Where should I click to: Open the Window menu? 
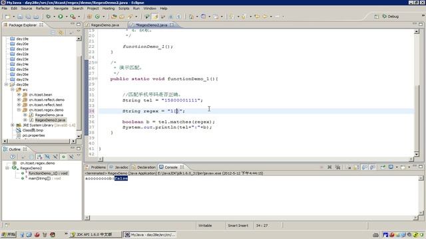point(150,9)
